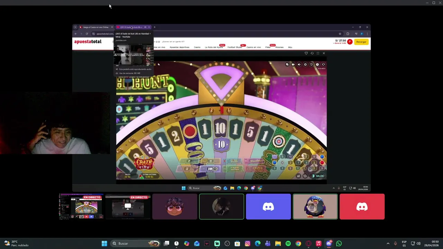Open the Windows Start menu
Viewport: 443px width, 249px height.
click(104, 243)
